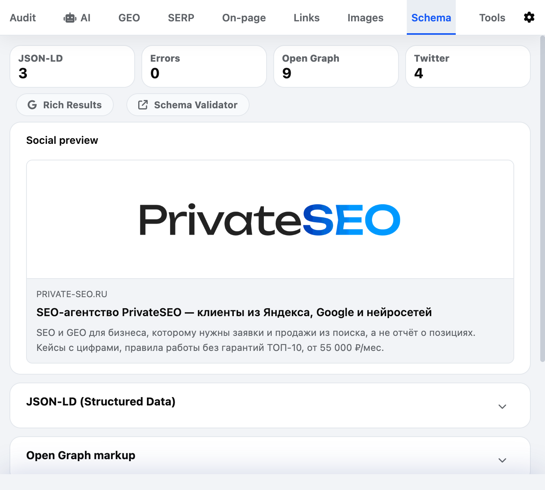Click the Errors count card

pyautogui.click(x=204, y=66)
